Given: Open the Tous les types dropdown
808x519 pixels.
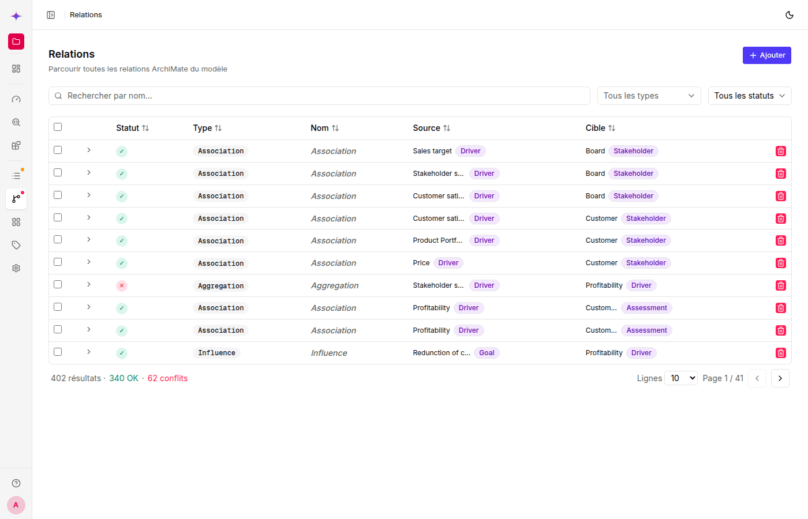Looking at the screenshot, I should coord(649,96).
